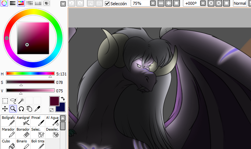The height and width of the screenshot is (149, 251).
Task: Click the saturation-value square picker
Action: pyautogui.click(x=33, y=38)
